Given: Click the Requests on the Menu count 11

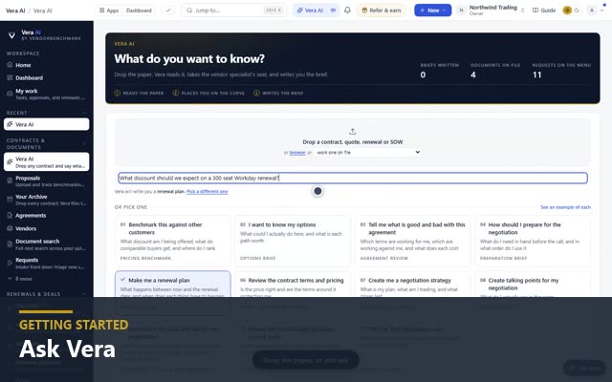Looking at the screenshot, I should pyautogui.click(x=537, y=74).
